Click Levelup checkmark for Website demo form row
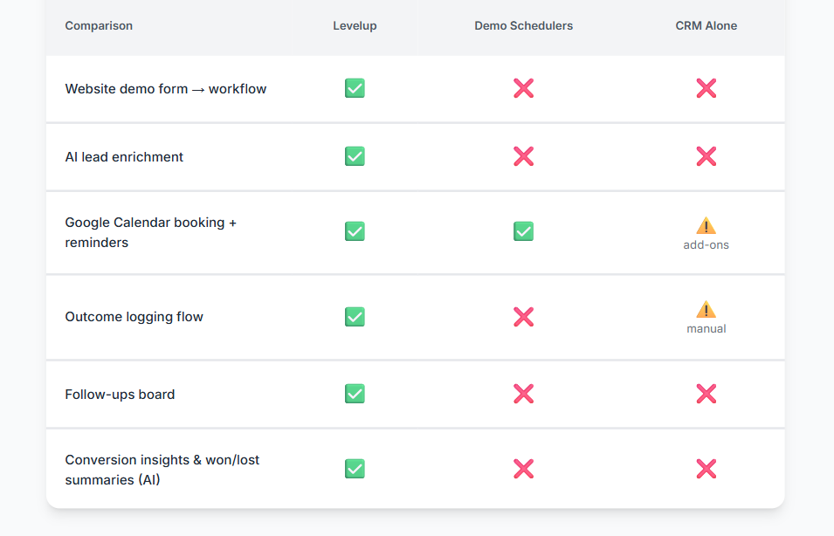The height and width of the screenshot is (536, 834). 355,88
